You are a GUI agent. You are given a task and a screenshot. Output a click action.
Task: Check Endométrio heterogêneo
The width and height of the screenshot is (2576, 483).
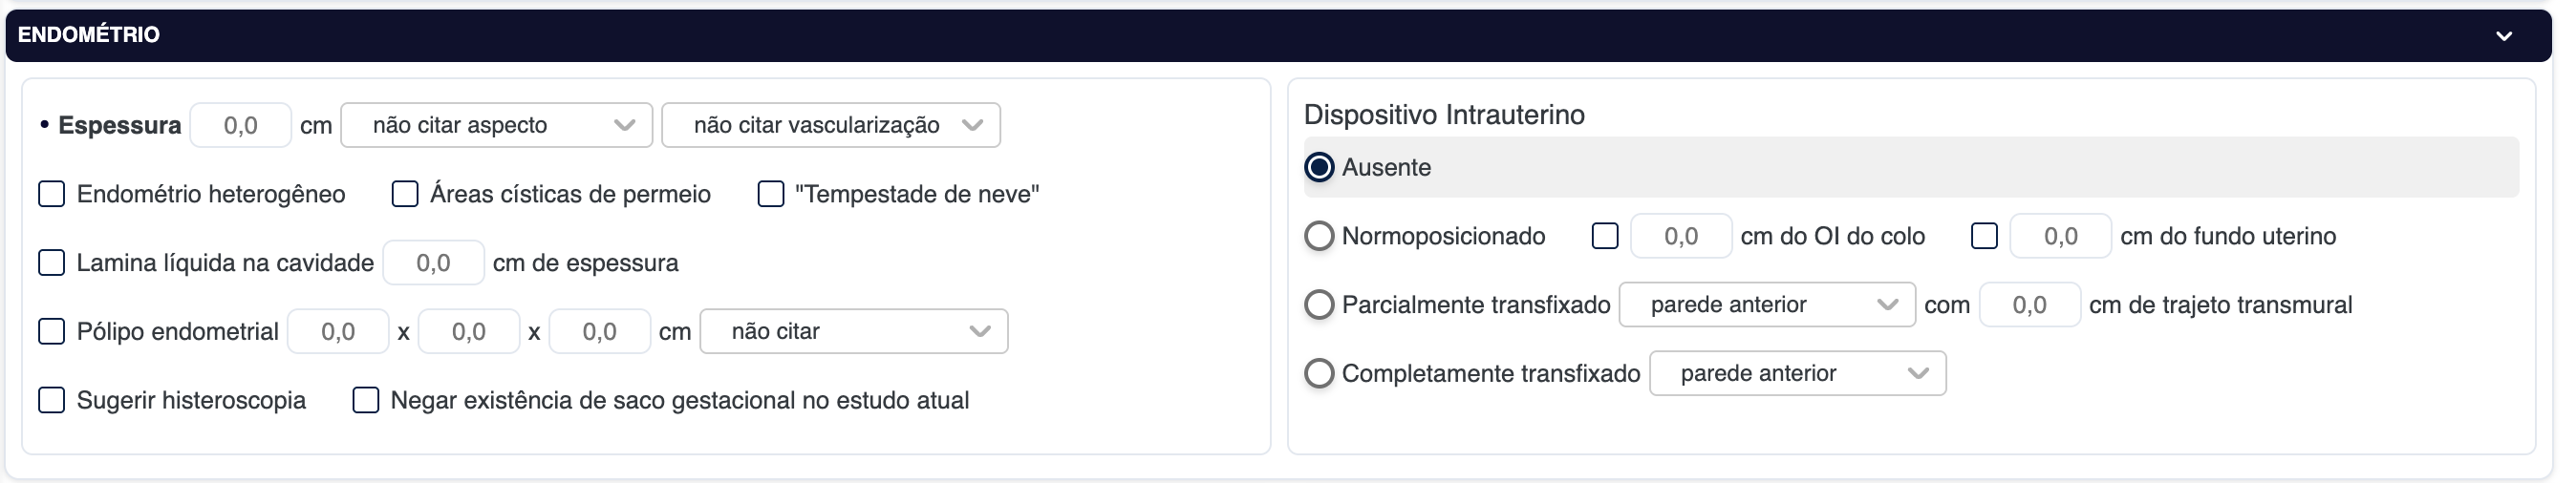pos(52,194)
